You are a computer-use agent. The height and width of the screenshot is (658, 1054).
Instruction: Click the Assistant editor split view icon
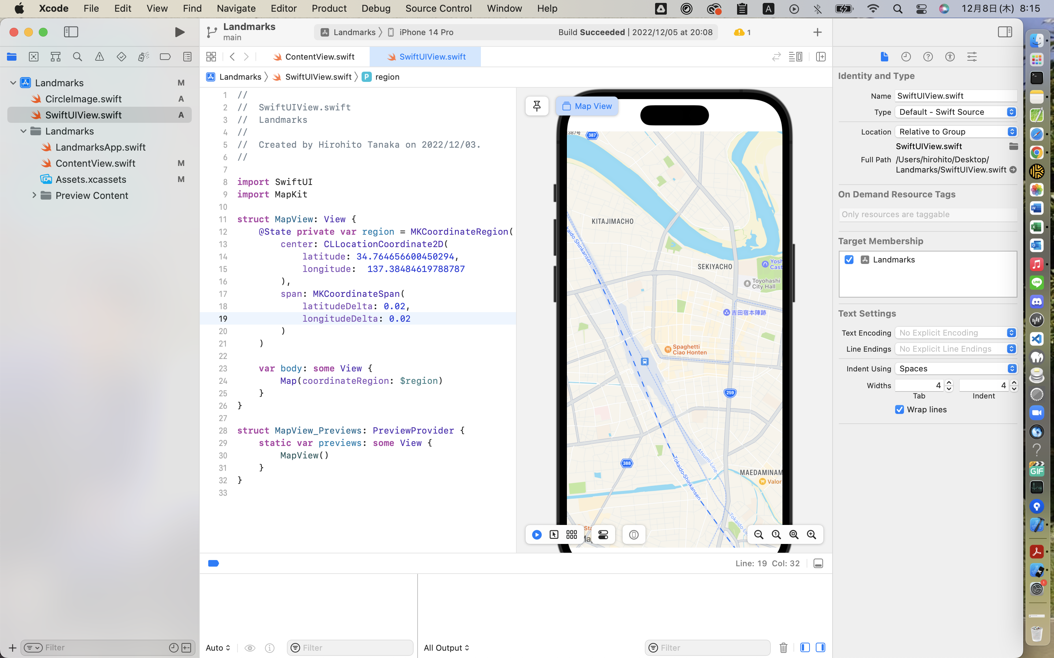tap(820, 56)
